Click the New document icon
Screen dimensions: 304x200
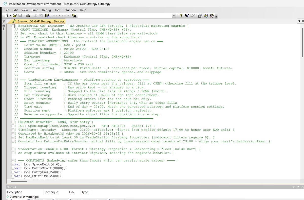click(x=6, y=16)
